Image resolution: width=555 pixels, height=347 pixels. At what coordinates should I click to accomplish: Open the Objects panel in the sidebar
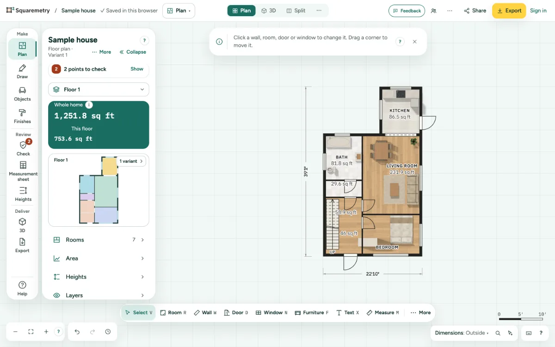pos(22,94)
